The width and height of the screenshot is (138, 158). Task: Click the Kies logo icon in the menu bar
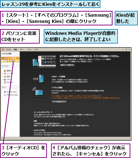tap(3, 49)
